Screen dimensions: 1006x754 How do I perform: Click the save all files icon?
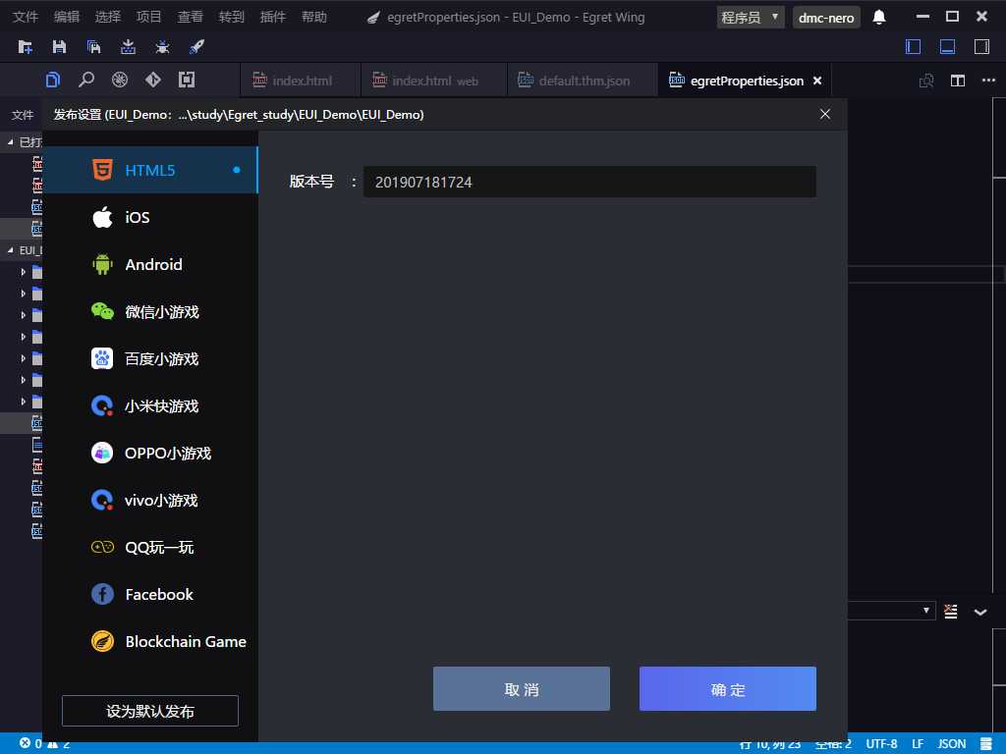coord(93,47)
